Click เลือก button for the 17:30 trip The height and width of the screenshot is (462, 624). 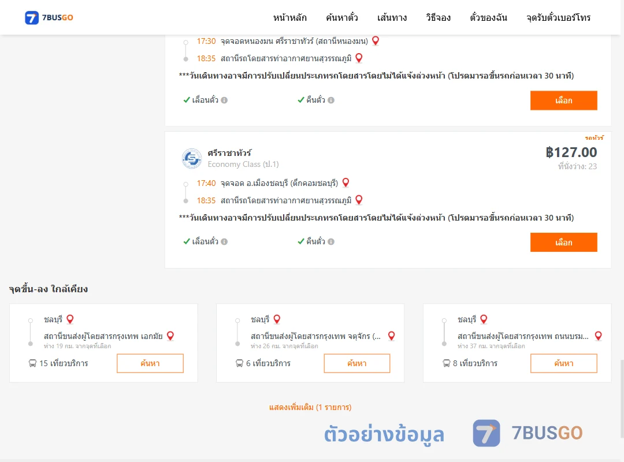(x=563, y=100)
